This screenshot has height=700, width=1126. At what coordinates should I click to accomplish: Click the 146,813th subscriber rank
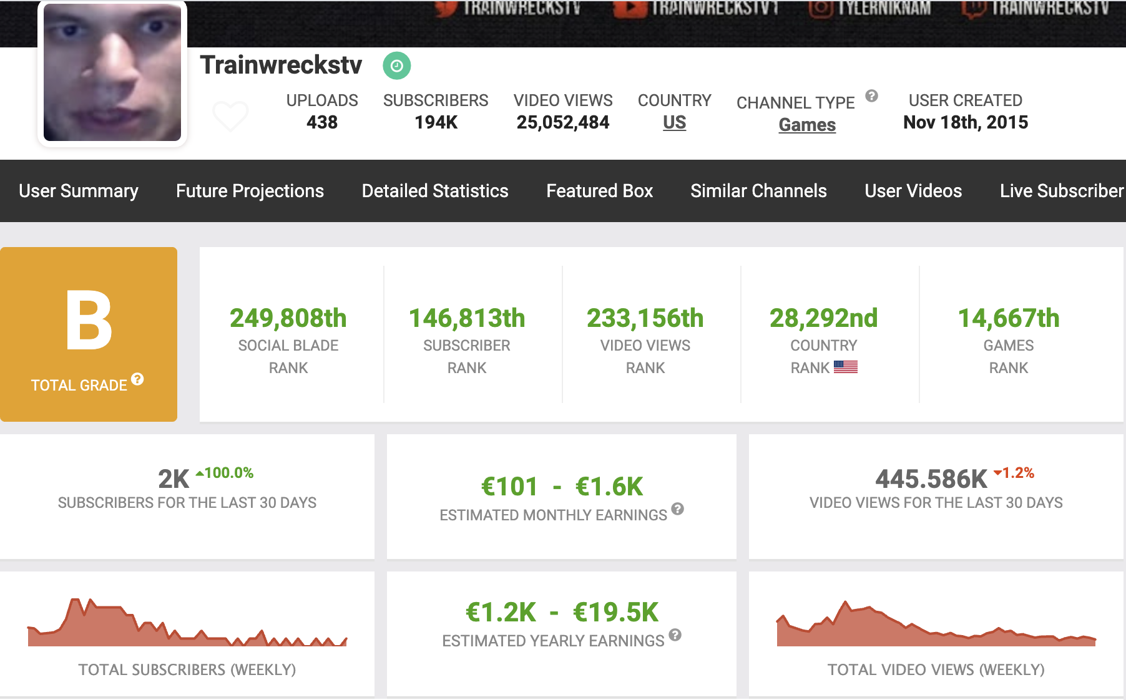pos(467,318)
